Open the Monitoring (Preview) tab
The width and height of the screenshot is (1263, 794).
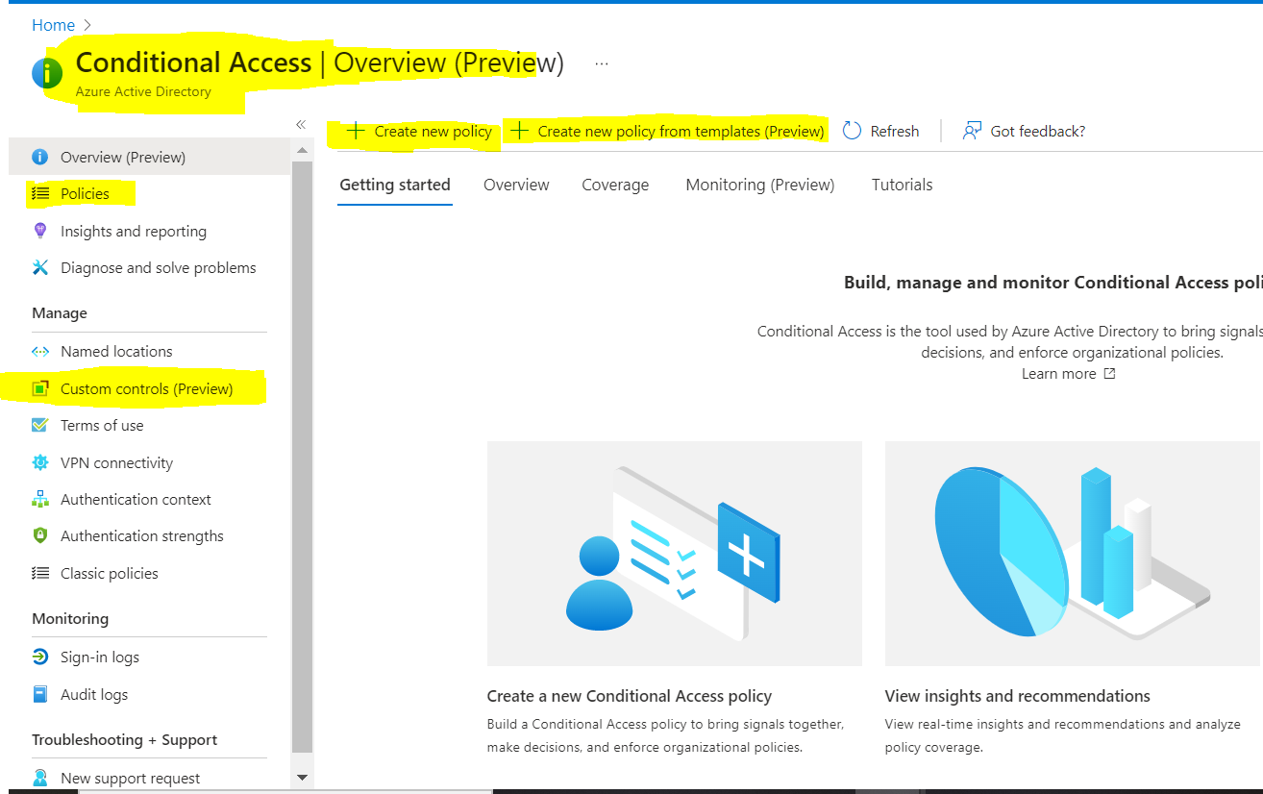tap(760, 185)
